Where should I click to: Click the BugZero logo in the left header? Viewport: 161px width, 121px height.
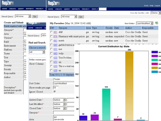(8, 3)
